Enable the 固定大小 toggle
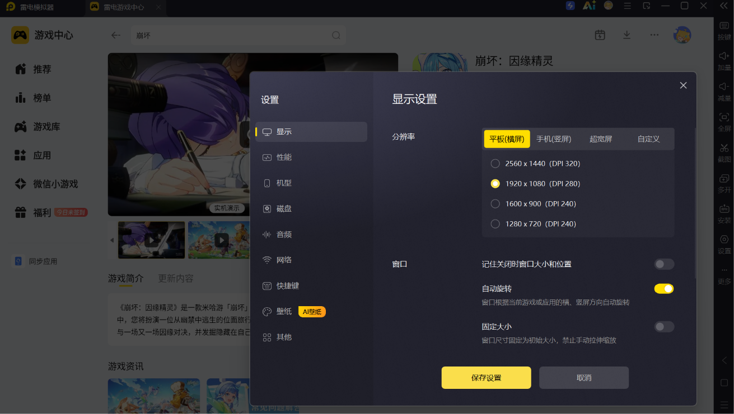Screen dimensions: 734x414 click(664, 327)
